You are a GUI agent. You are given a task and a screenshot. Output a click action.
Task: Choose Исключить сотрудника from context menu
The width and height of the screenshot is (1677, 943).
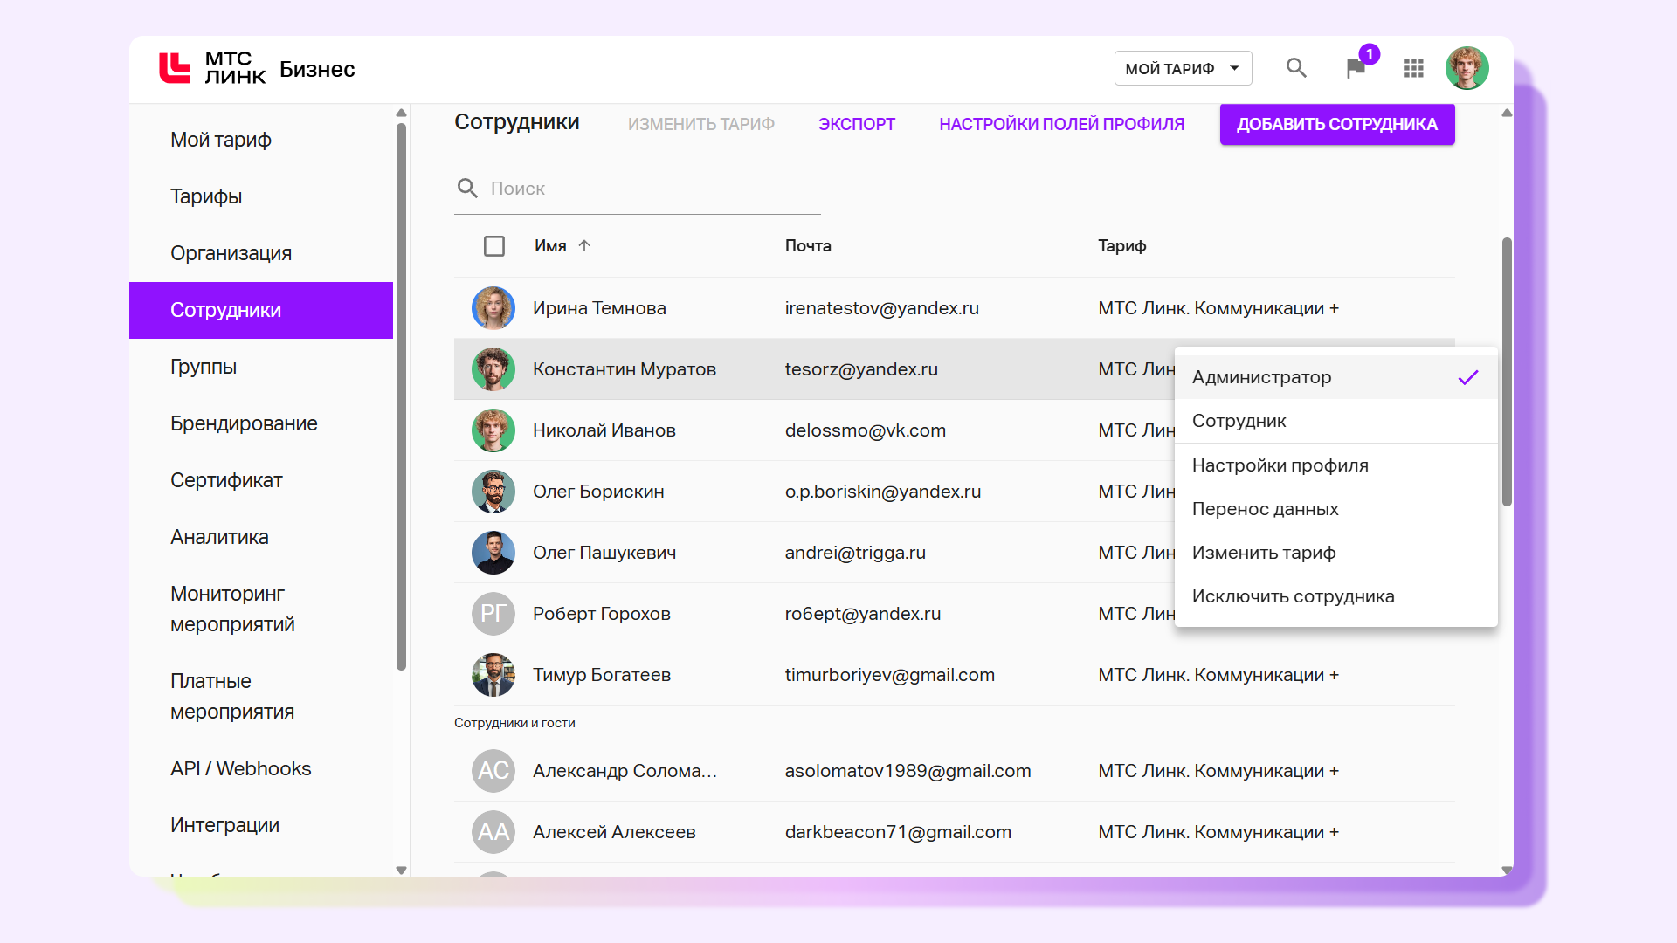(1293, 596)
